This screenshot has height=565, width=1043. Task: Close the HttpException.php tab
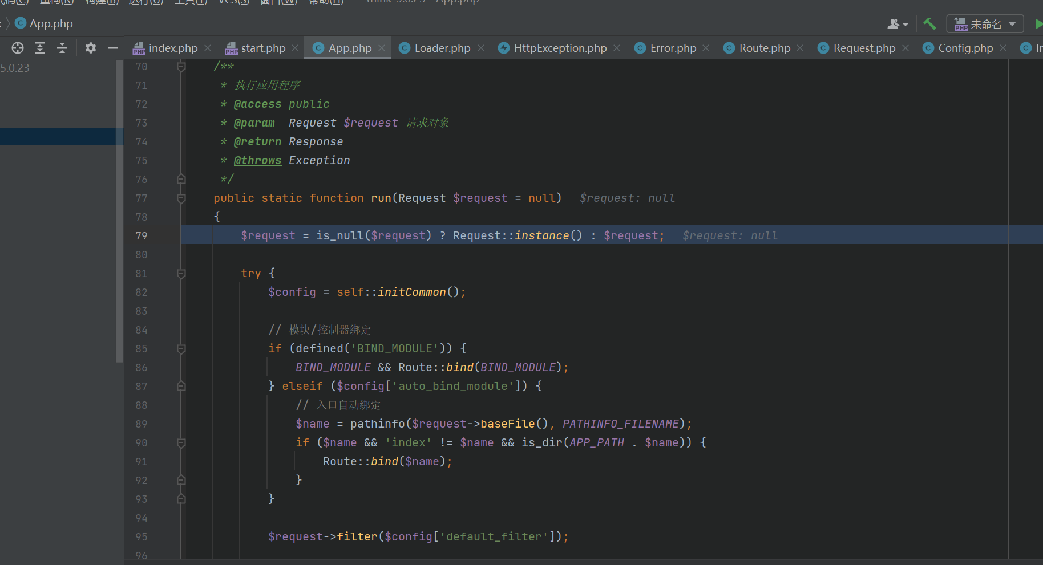coord(617,48)
